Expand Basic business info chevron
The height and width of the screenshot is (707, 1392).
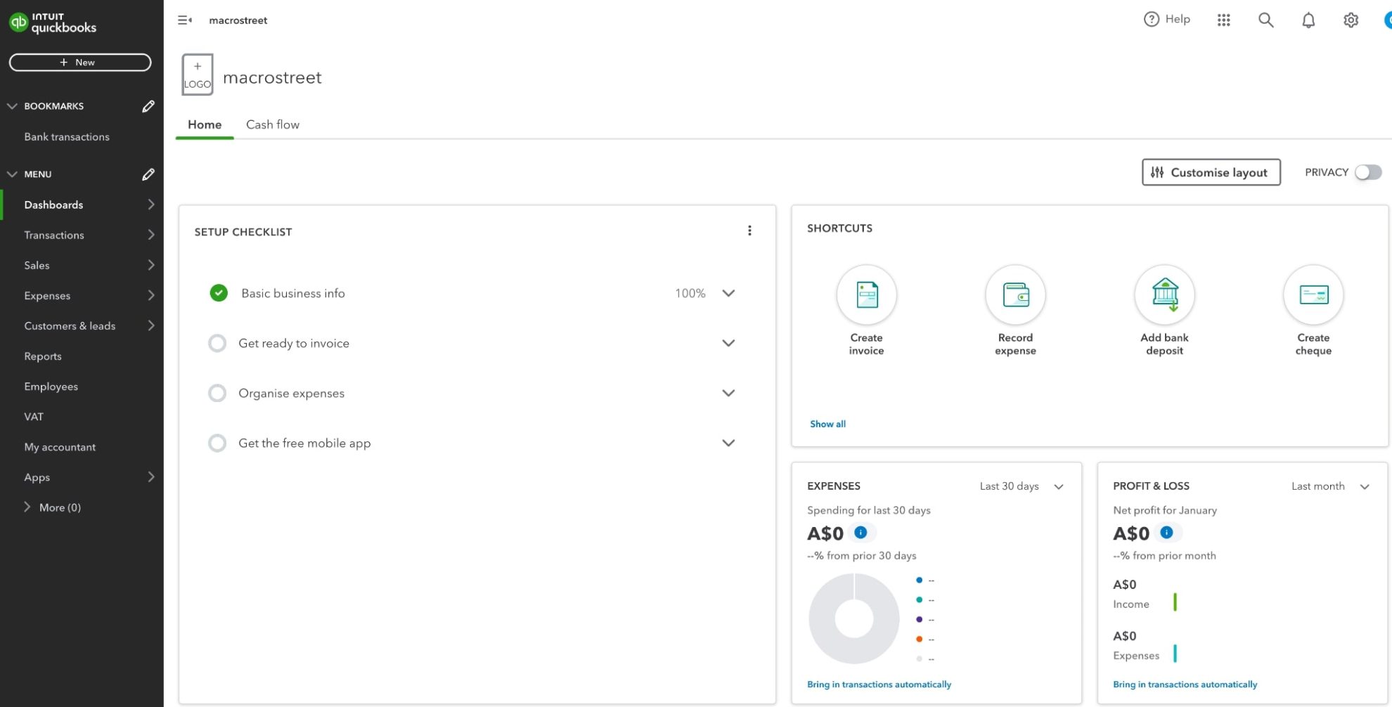point(728,293)
